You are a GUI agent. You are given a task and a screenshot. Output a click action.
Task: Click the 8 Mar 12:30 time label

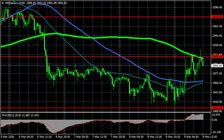pyautogui.click(x=155, y=137)
